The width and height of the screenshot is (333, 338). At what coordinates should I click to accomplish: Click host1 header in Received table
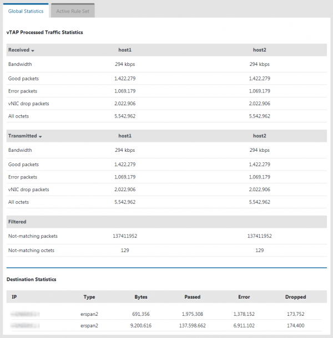(125, 50)
